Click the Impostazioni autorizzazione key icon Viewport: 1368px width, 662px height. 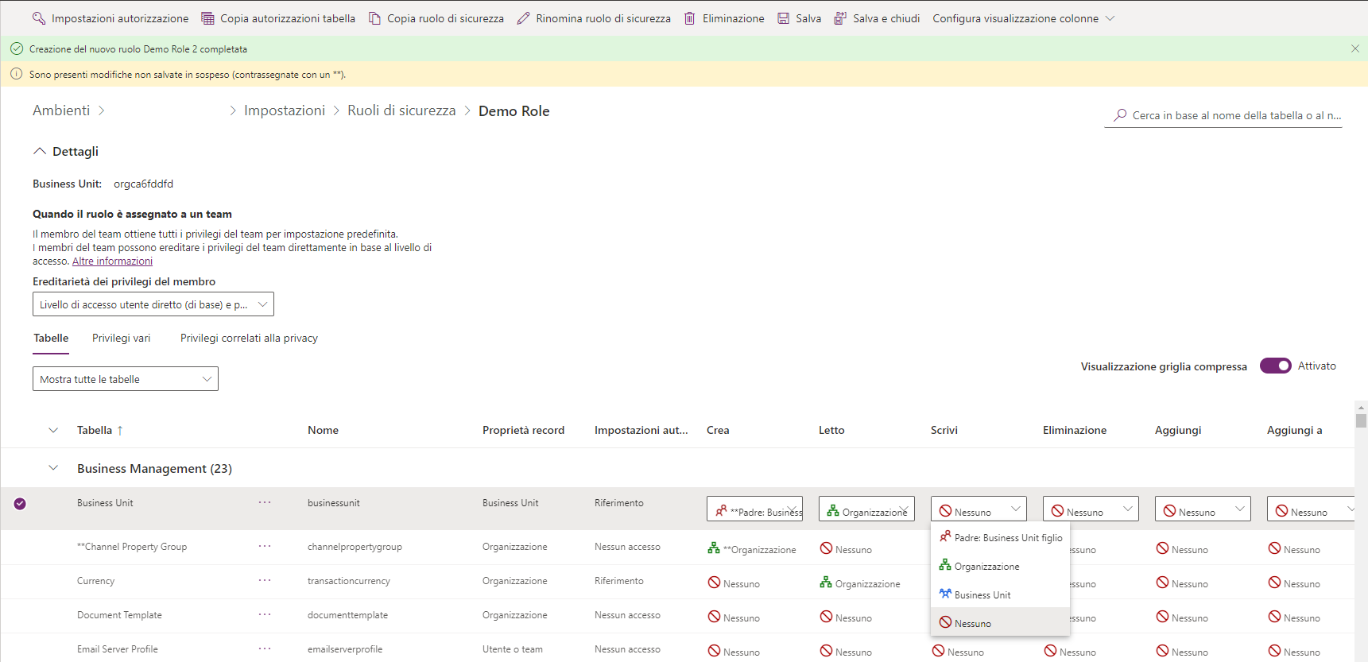[x=39, y=18]
